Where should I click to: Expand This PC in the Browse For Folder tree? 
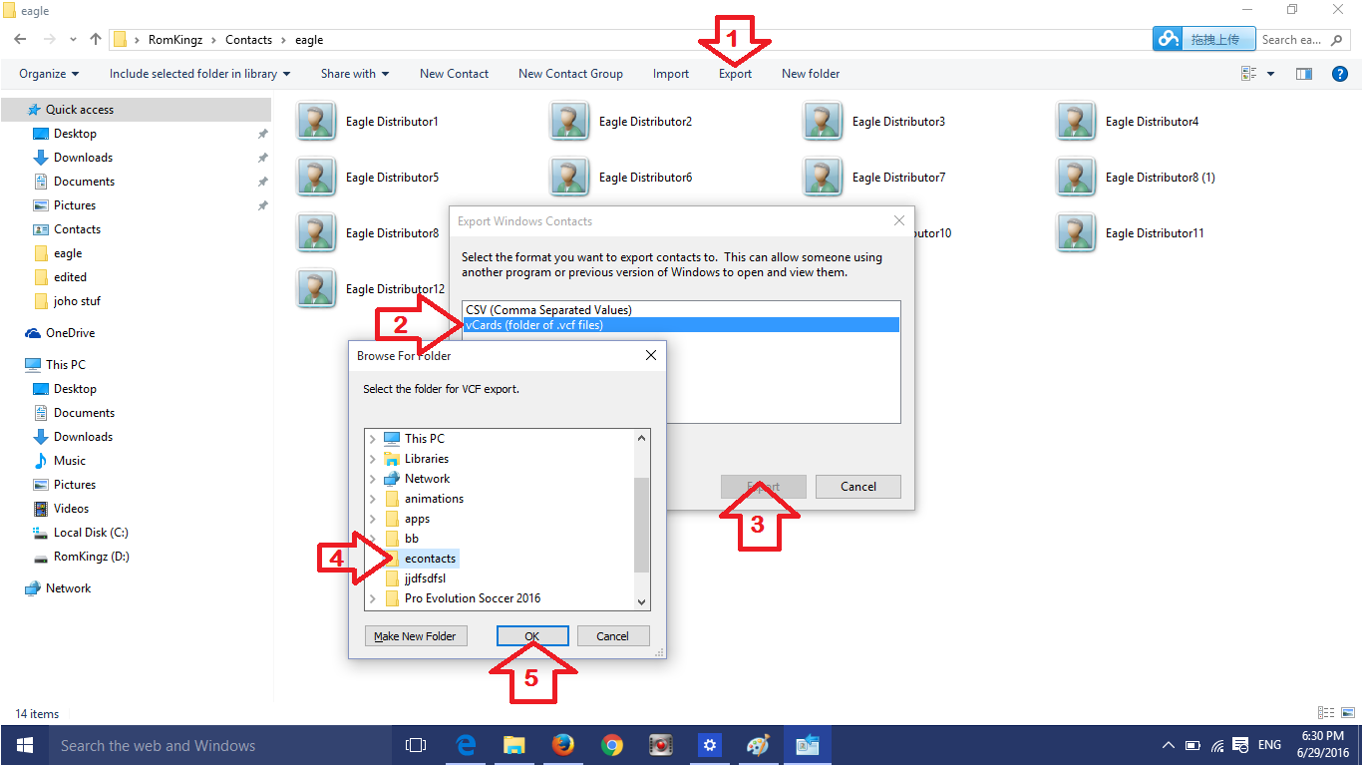pyautogui.click(x=374, y=438)
